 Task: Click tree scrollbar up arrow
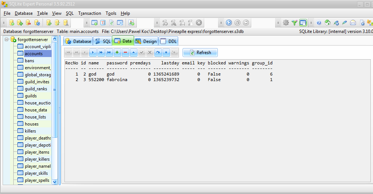click(55, 39)
